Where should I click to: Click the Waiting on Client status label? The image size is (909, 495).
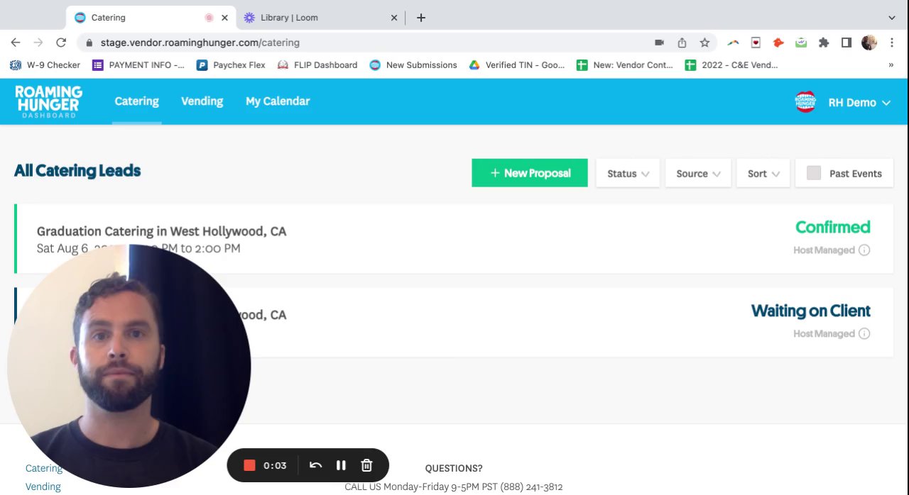(810, 311)
